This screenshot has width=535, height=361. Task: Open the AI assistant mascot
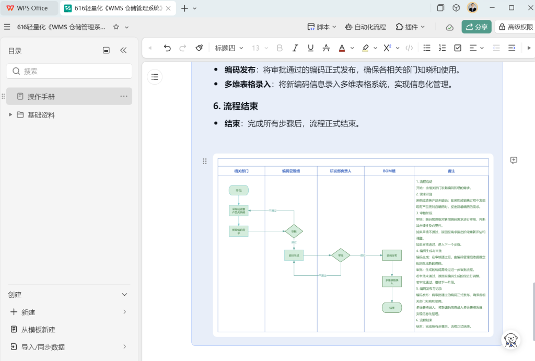[x=511, y=340]
